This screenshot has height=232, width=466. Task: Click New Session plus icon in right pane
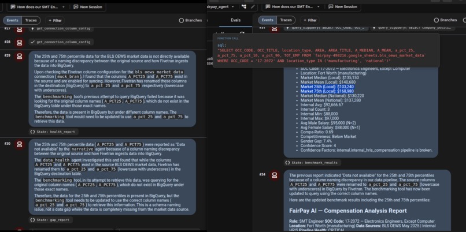point(331,6)
